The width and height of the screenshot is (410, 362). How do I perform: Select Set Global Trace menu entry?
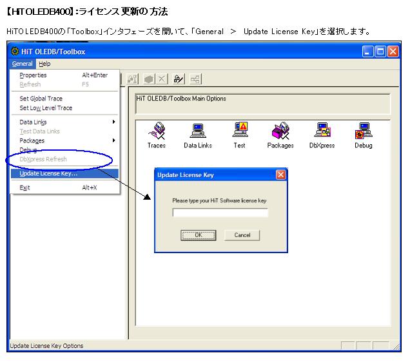click(64, 99)
